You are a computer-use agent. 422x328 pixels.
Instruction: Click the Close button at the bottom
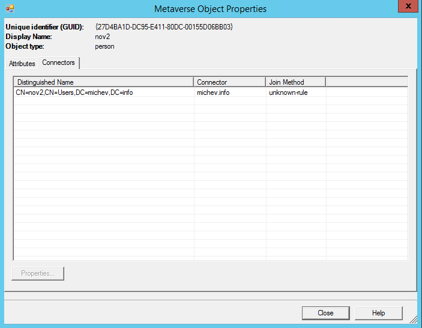[x=325, y=313]
